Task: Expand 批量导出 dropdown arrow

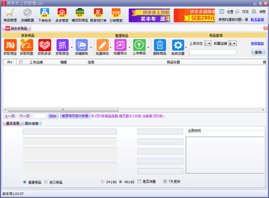Action: tap(129, 47)
